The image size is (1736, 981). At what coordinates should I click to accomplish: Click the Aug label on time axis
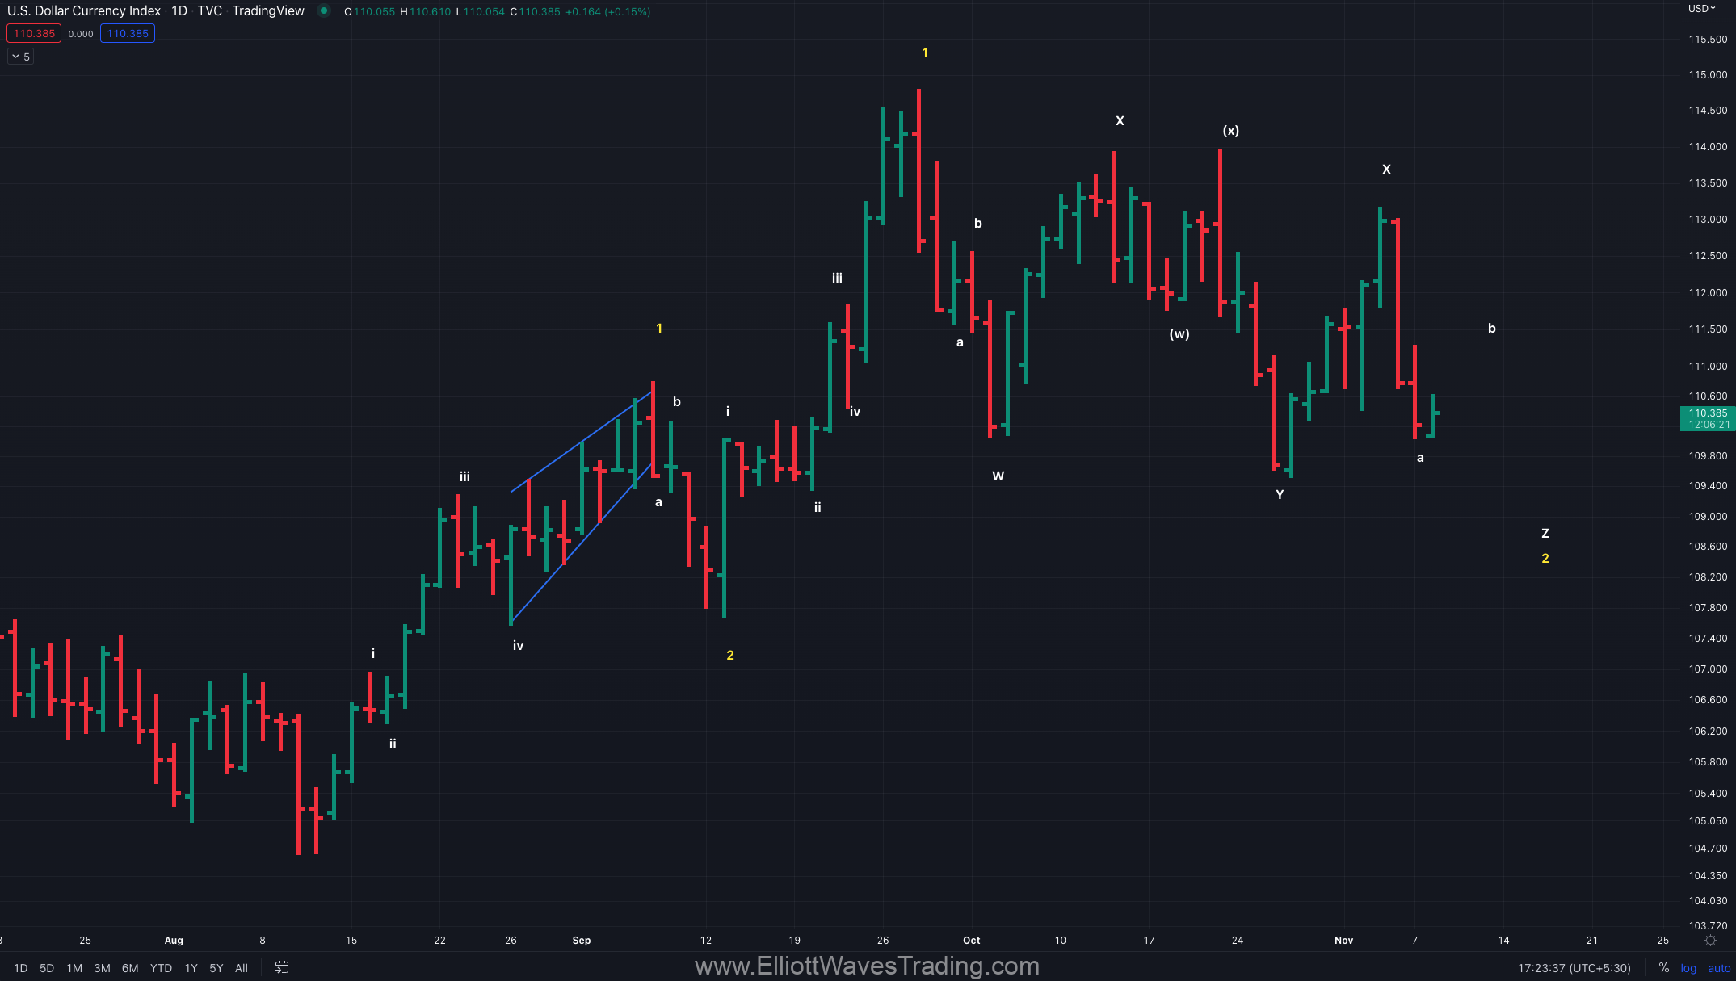click(x=174, y=941)
